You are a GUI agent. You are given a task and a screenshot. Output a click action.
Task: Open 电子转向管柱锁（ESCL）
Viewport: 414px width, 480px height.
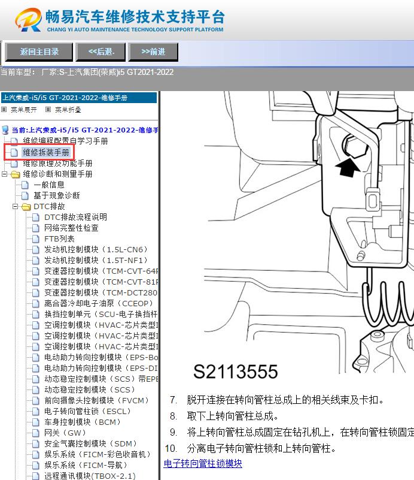pos(88,411)
